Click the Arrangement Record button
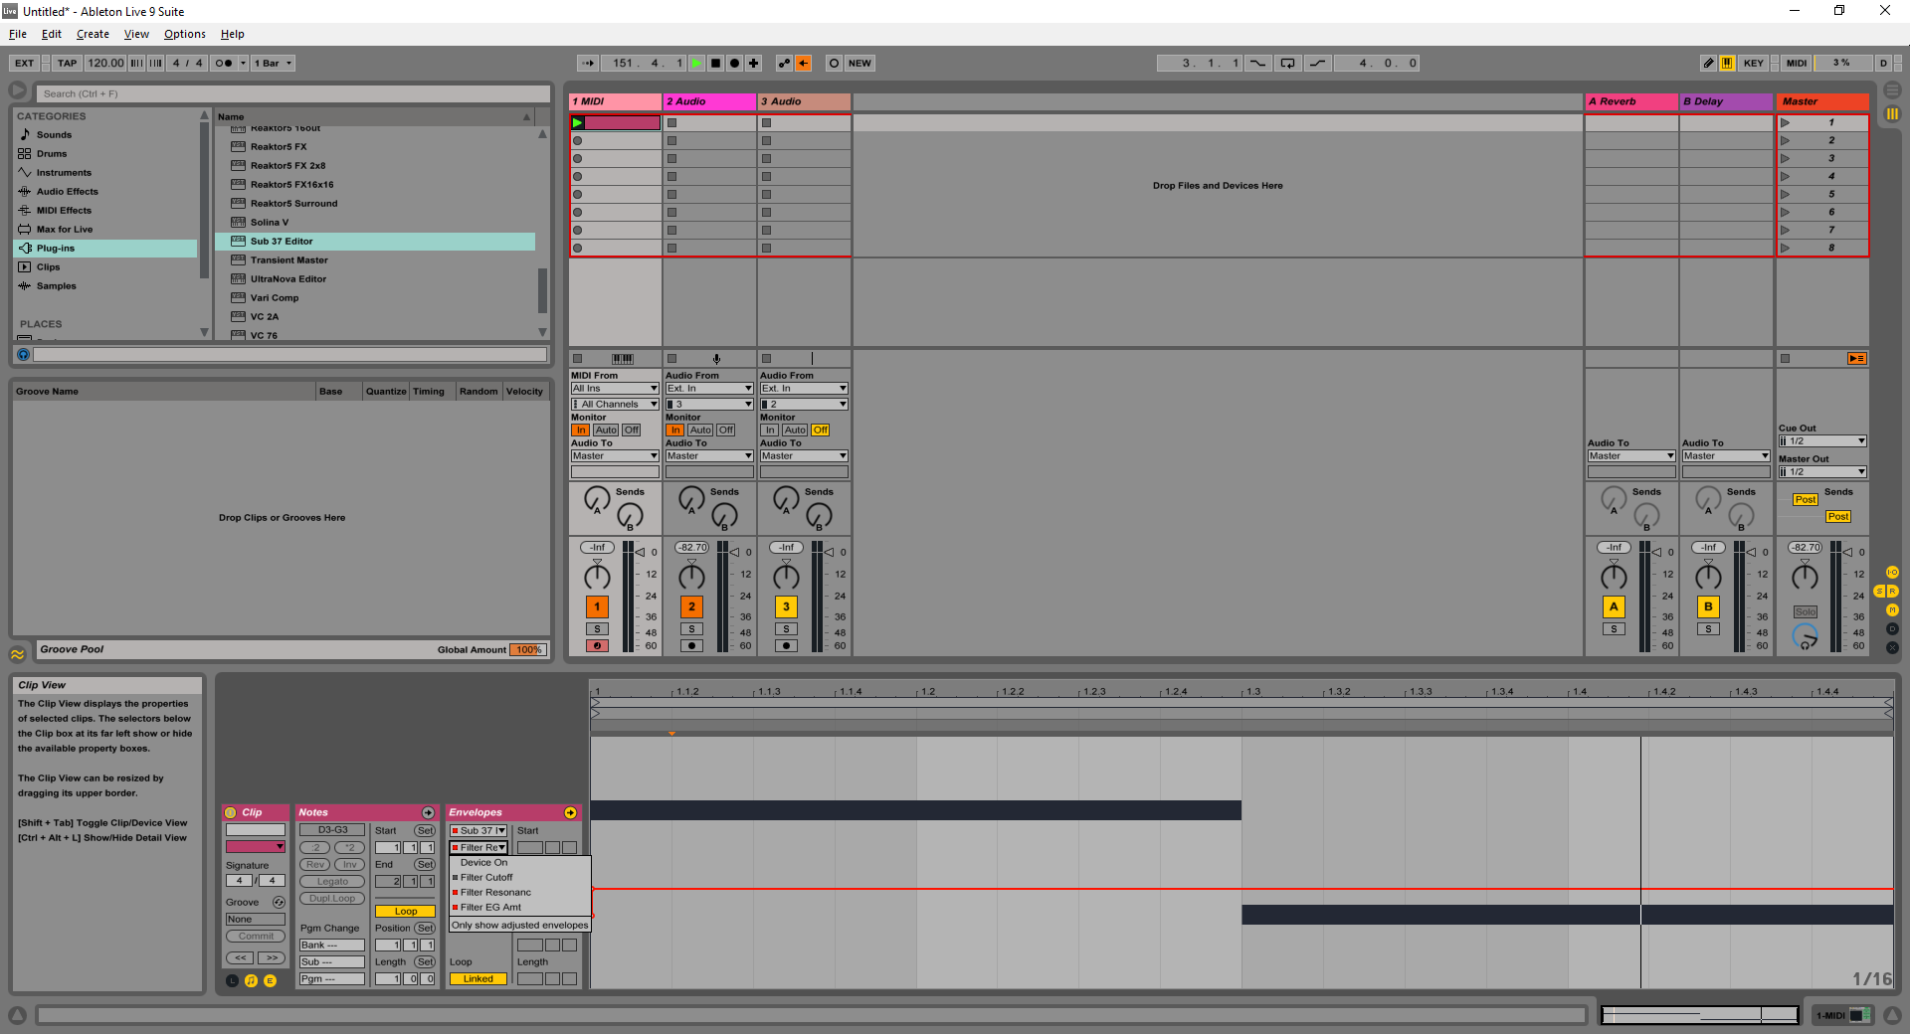The width and height of the screenshot is (1910, 1034). (734, 63)
